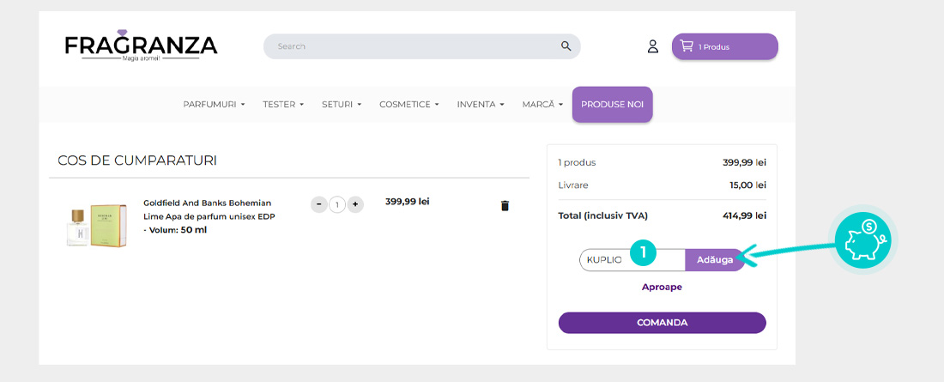Click the search magnifier icon
This screenshot has height=382, width=944.
566,46
